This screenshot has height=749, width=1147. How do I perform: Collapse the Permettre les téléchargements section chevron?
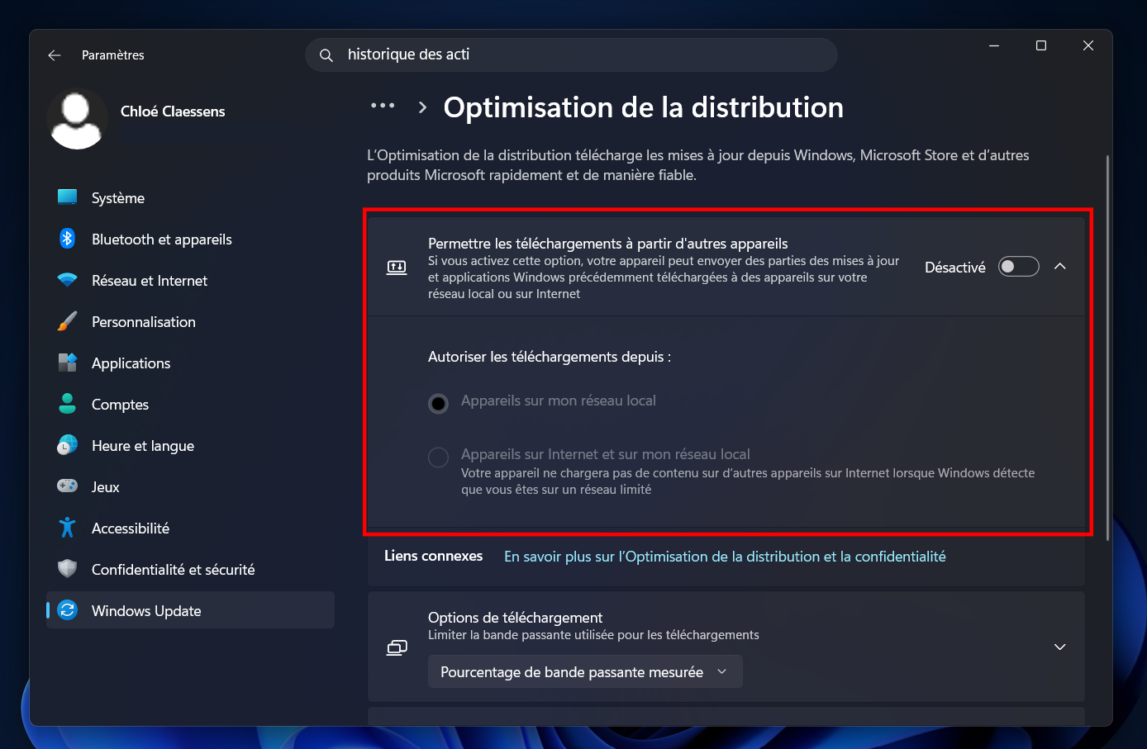pos(1060,267)
